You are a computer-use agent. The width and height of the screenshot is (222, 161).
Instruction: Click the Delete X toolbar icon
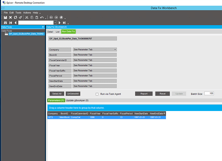11,17
